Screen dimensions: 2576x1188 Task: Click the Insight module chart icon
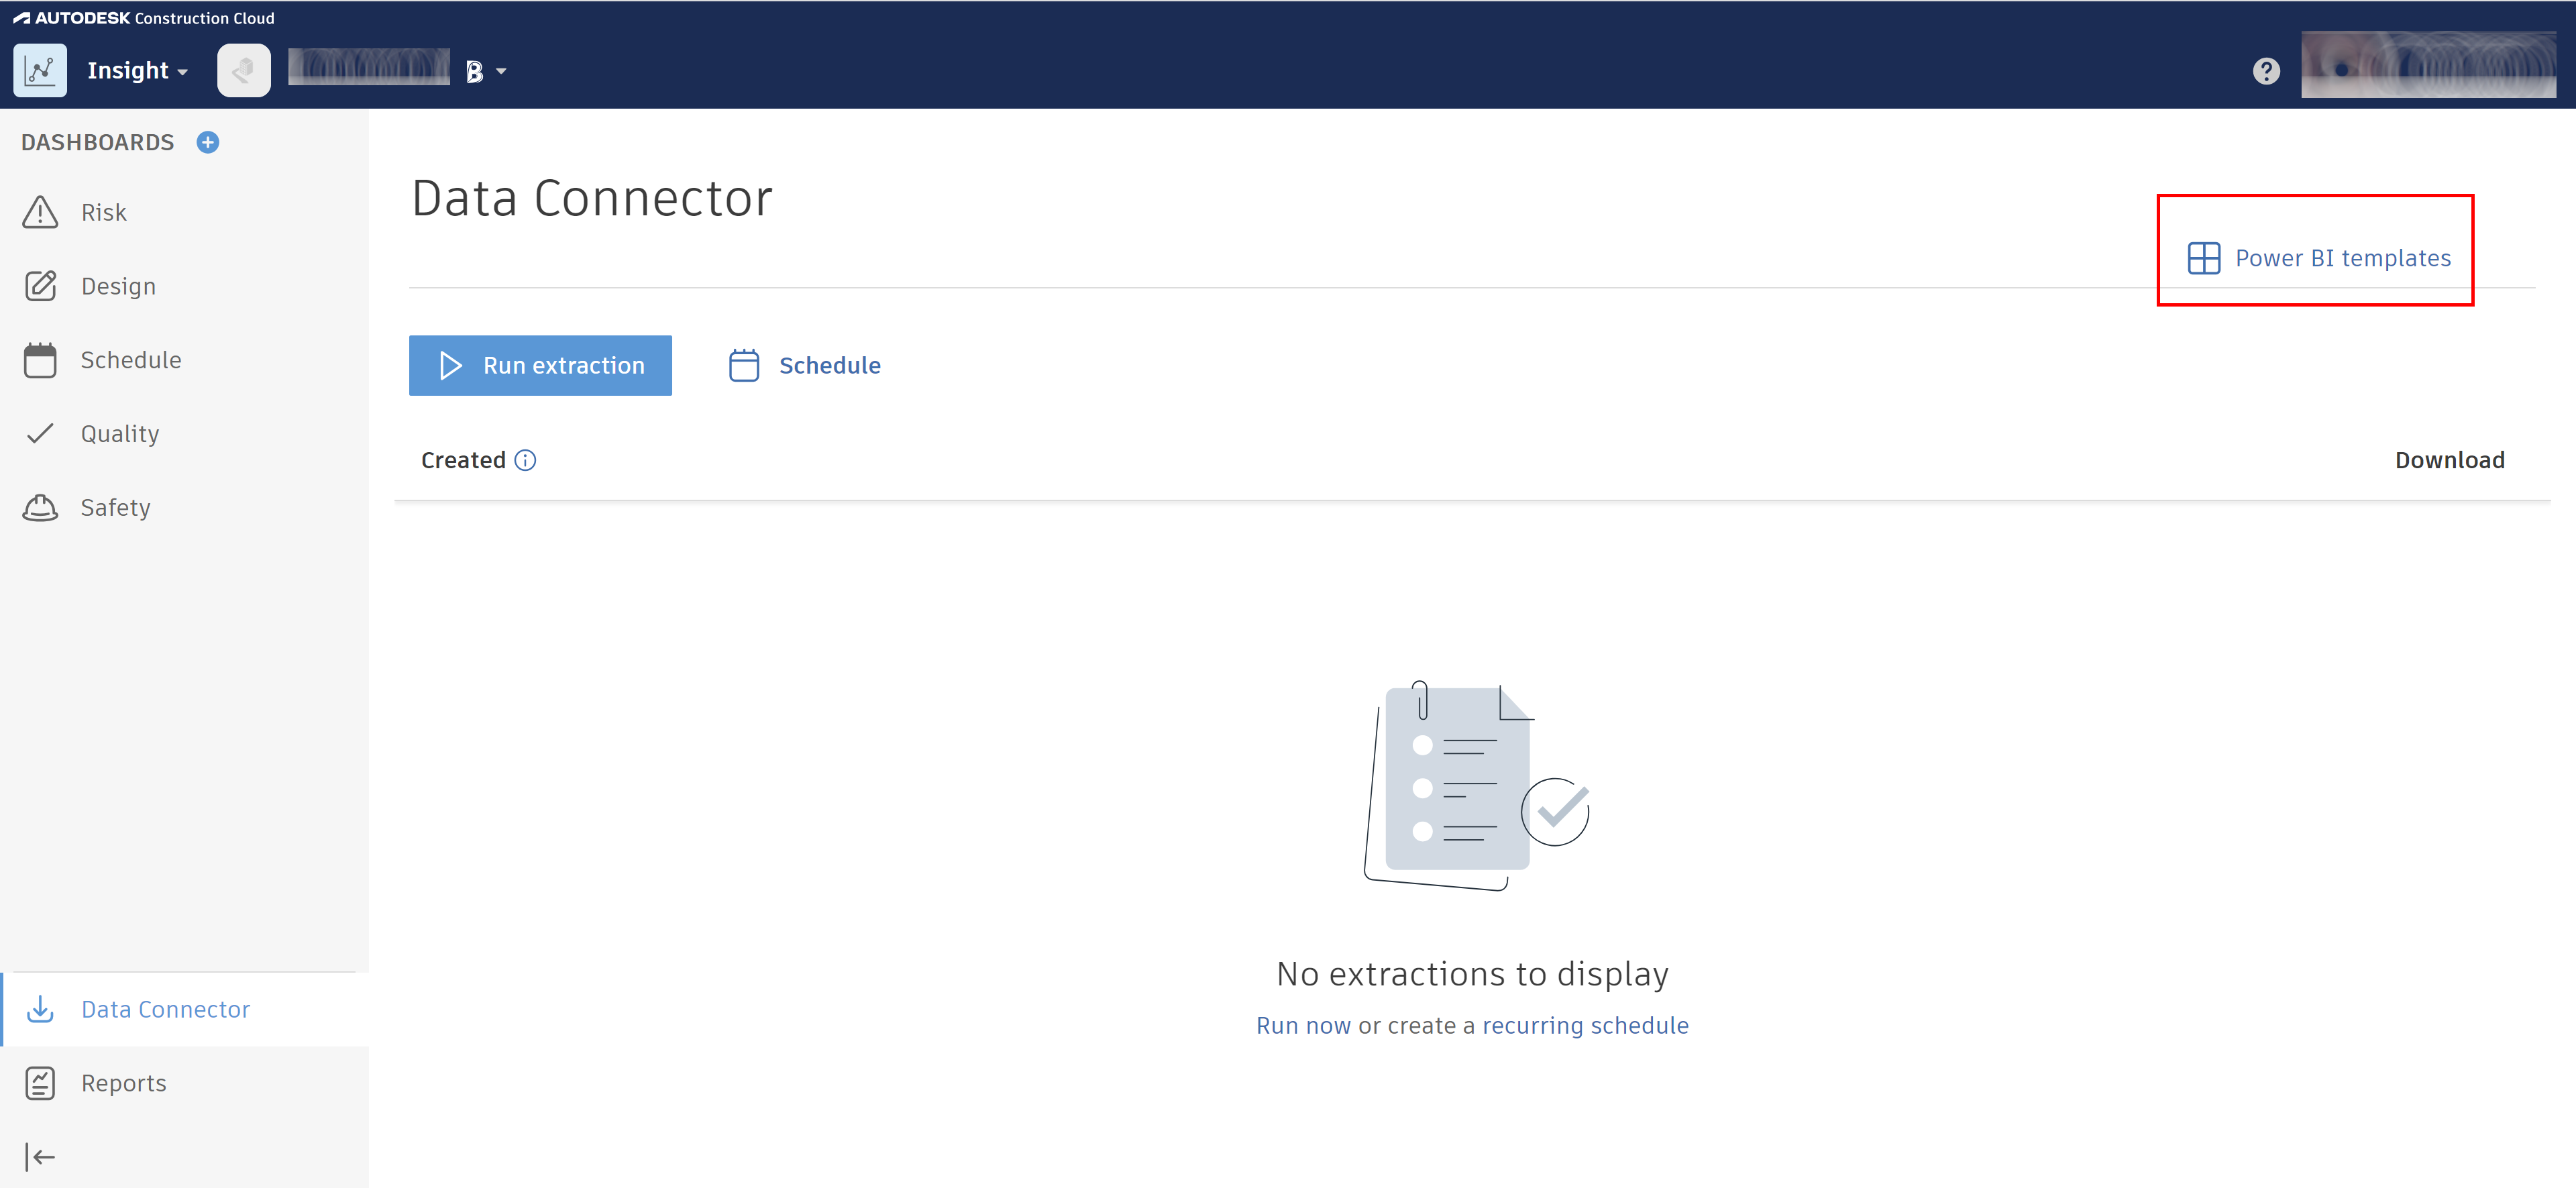40,70
